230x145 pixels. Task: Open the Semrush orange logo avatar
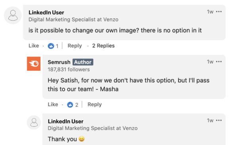(x=34, y=64)
